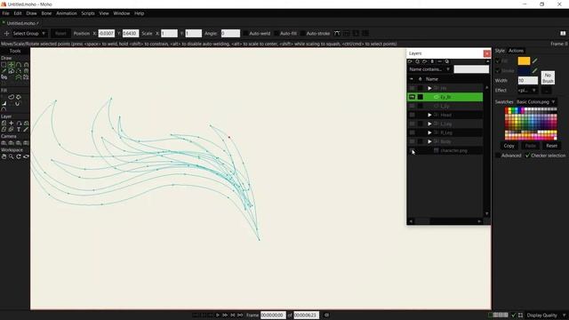
Task: Select the Paint Bucket fill tool
Action: (19, 97)
